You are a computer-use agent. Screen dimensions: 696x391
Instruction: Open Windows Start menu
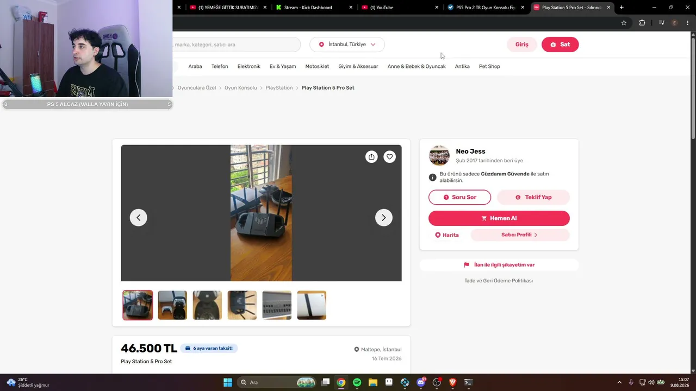click(x=228, y=382)
